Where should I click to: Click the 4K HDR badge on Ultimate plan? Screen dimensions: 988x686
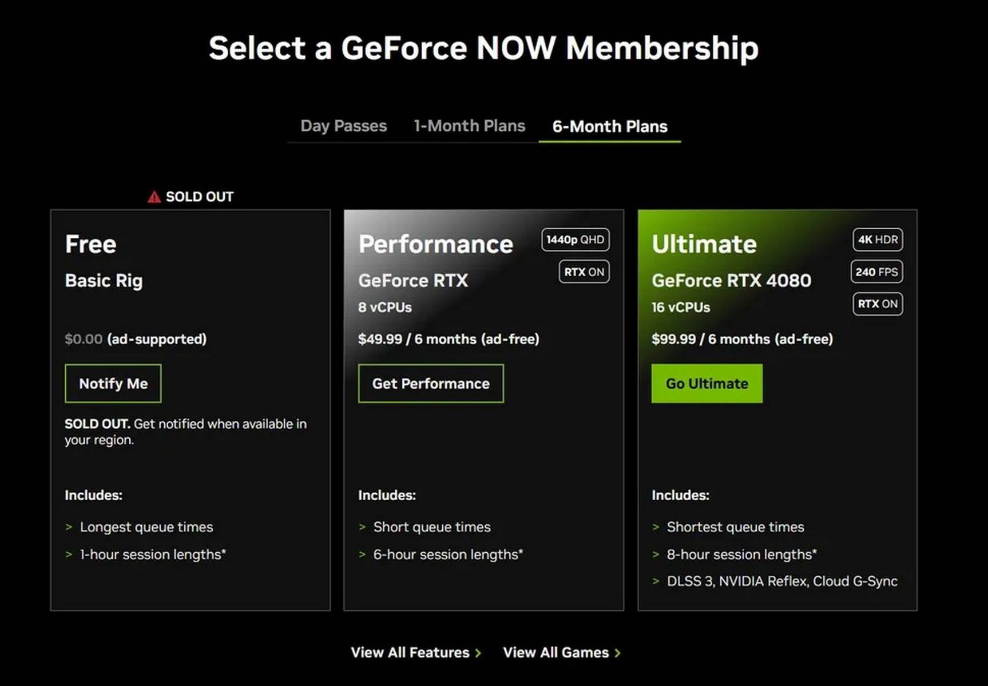[877, 240]
